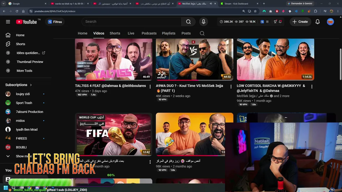
Task: Mute the Mo55ek 3ejja tab audio
Action: pos(211,4)
